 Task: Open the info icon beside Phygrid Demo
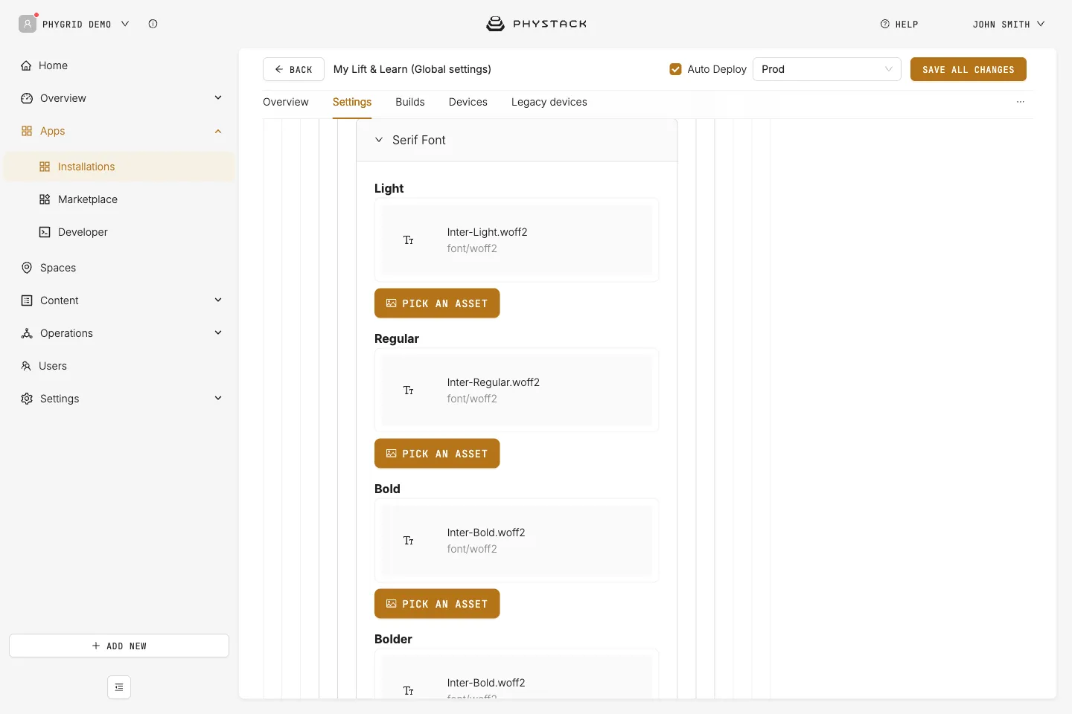(153, 24)
